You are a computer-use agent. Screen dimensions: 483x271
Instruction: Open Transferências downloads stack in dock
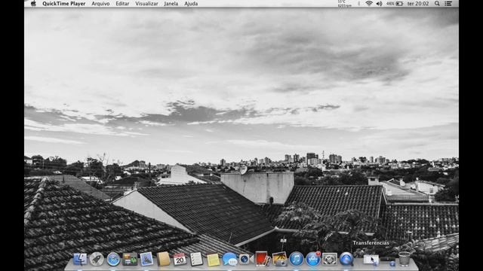tap(371, 259)
